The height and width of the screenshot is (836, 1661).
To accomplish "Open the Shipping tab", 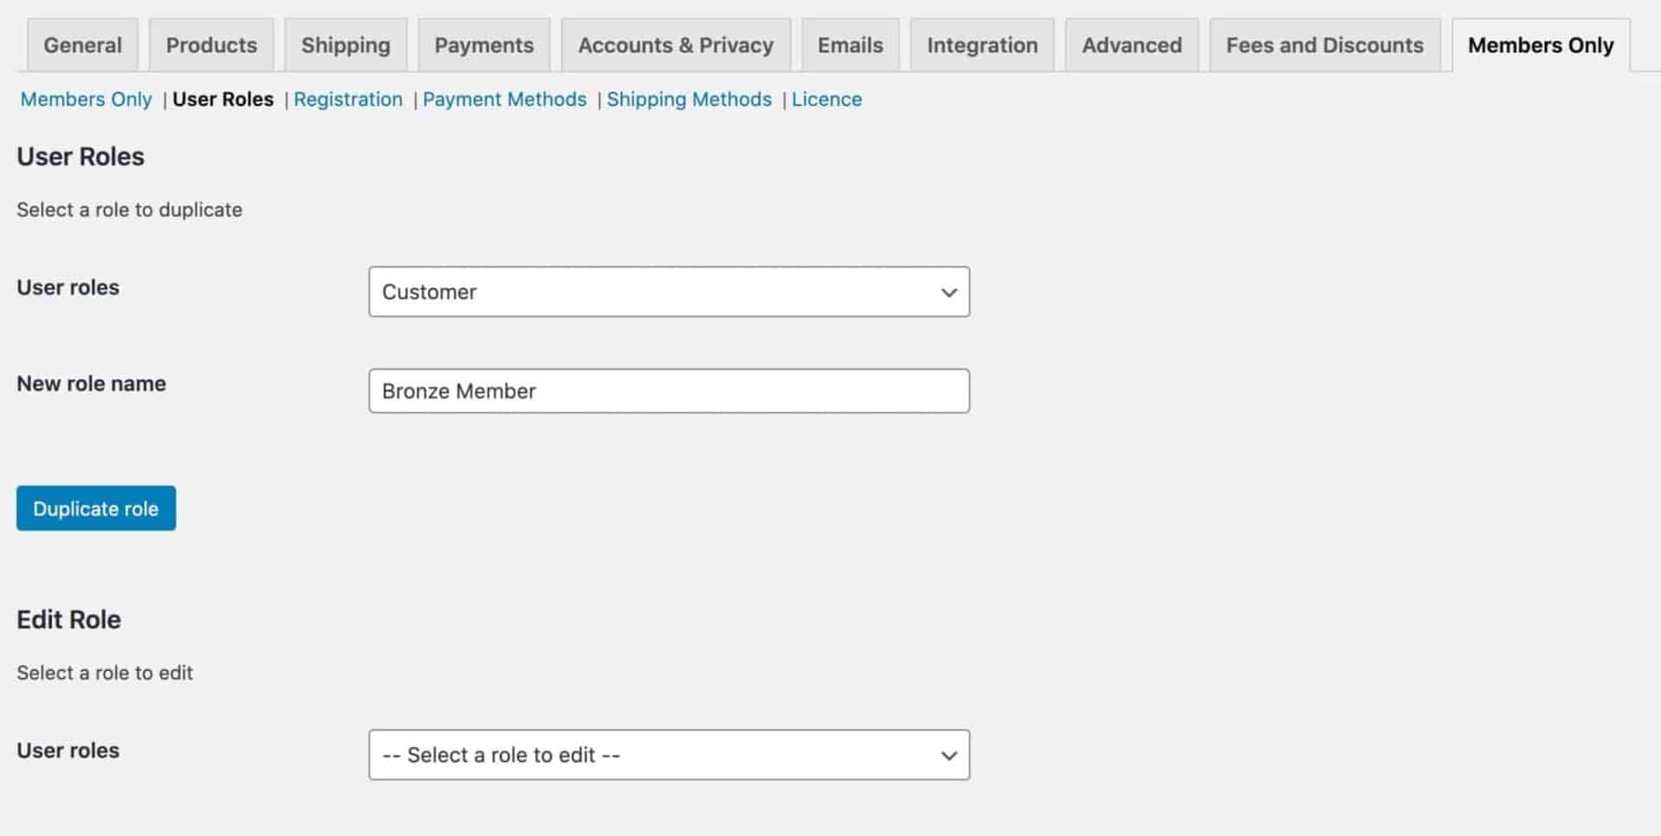I will pyautogui.click(x=345, y=45).
